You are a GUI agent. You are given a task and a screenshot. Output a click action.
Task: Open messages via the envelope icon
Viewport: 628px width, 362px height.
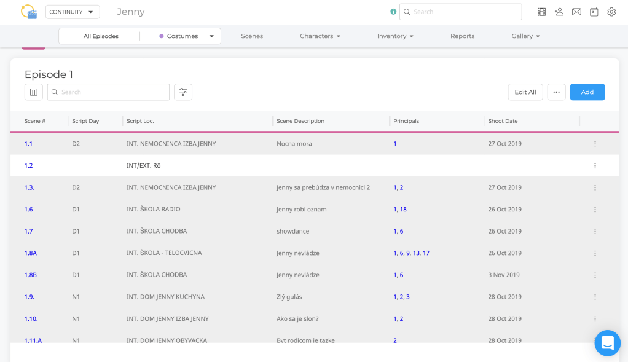[x=576, y=12]
